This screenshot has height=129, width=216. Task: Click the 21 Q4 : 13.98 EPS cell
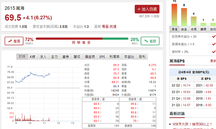pyautogui.click(x=181, y=98)
